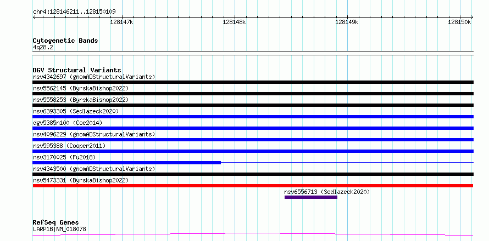Image resolution: width=489 pixels, height=241 pixels.
Task: Click the nsv5558253 ByrskaBishop2022 label
Action: coord(81,100)
